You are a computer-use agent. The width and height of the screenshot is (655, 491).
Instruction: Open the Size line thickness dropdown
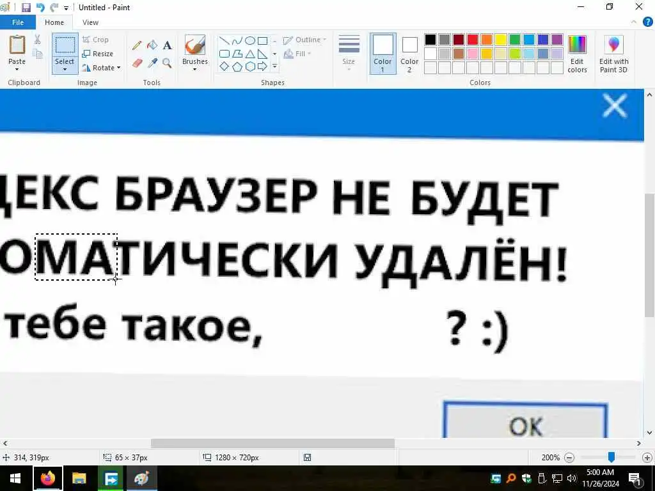(349, 54)
